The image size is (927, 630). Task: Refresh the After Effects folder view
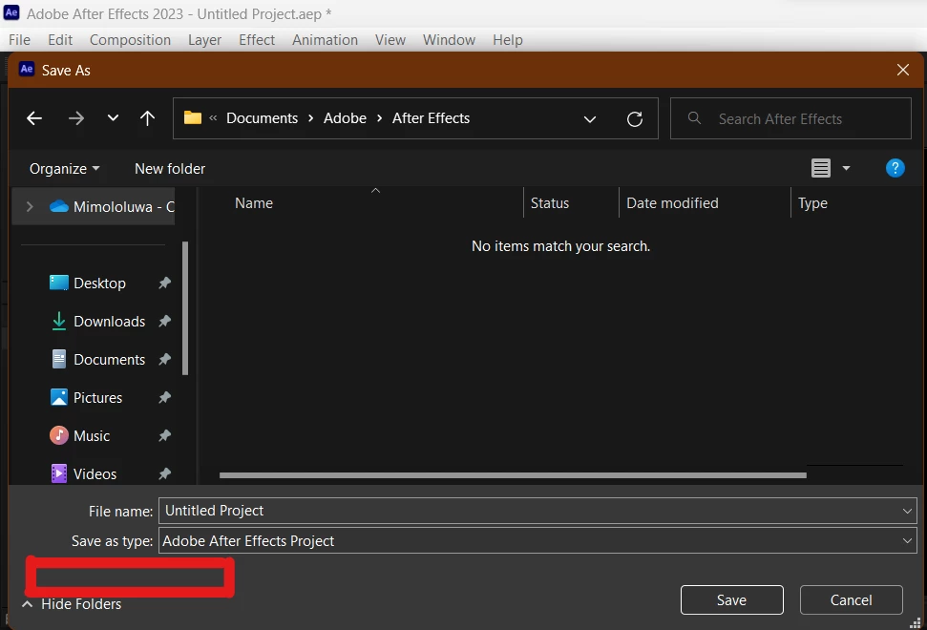tap(634, 118)
